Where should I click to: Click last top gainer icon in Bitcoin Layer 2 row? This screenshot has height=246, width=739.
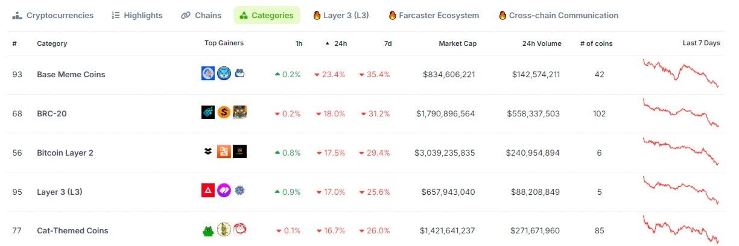[x=239, y=152]
